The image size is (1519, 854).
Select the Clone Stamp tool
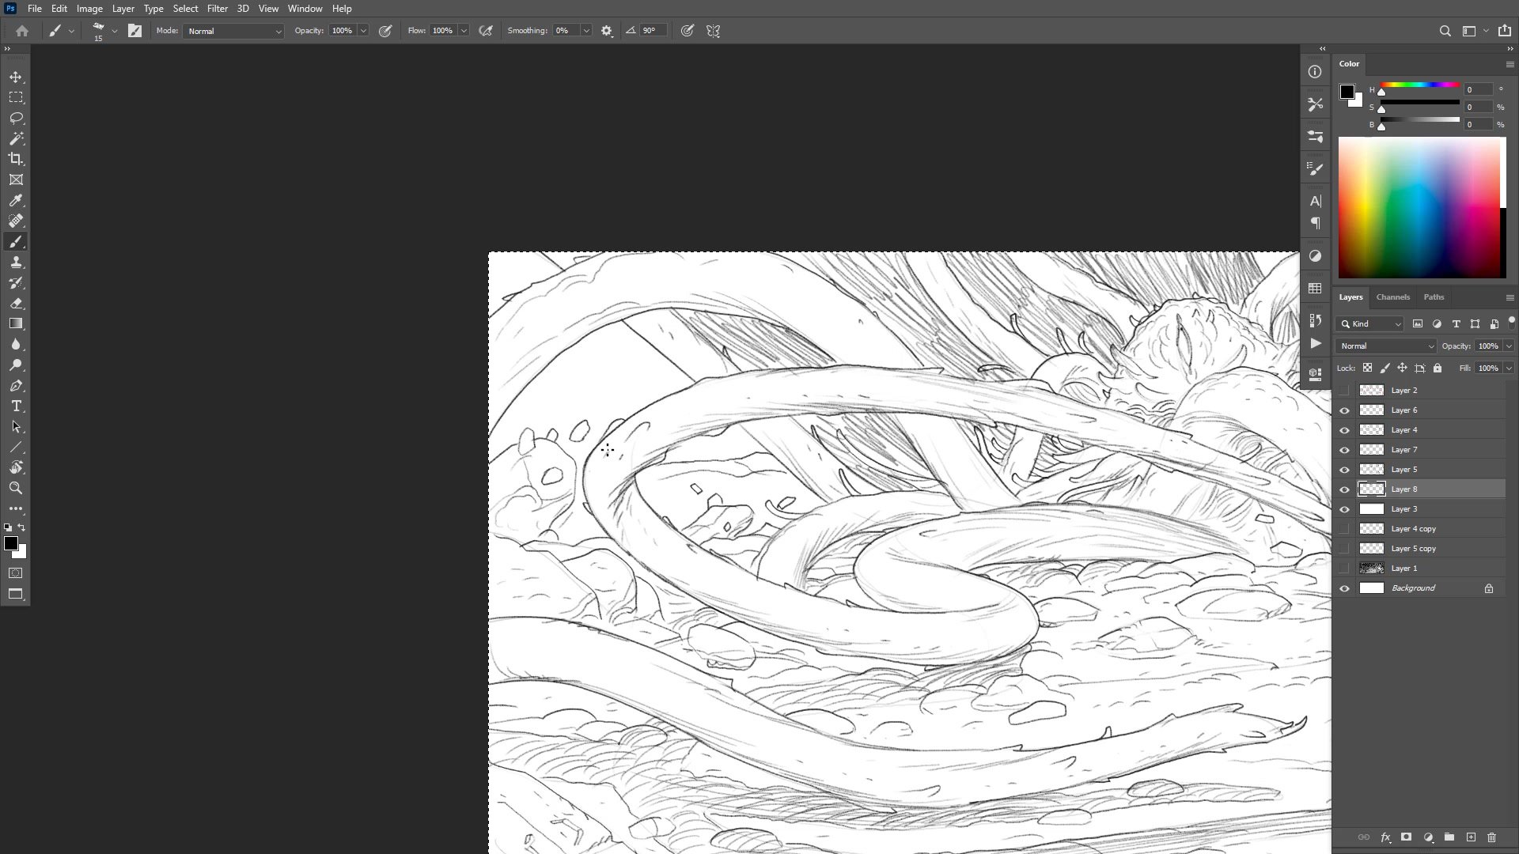point(16,262)
